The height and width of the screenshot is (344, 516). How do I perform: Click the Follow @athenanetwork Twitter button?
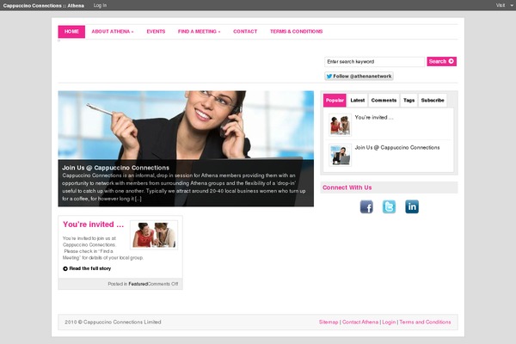coord(359,76)
